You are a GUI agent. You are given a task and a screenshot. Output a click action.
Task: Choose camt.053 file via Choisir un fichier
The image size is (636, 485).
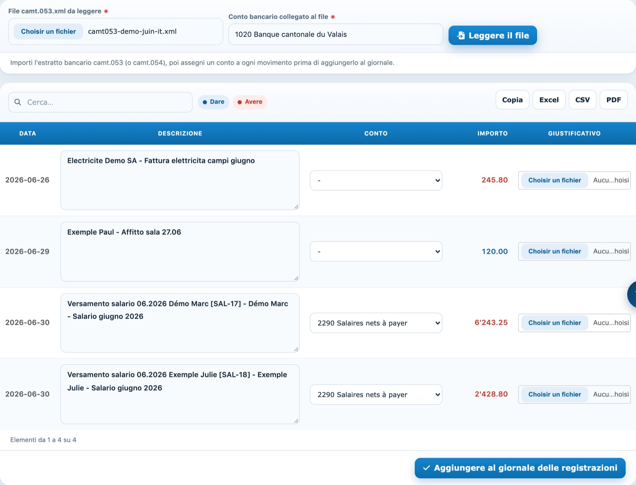[x=48, y=31]
